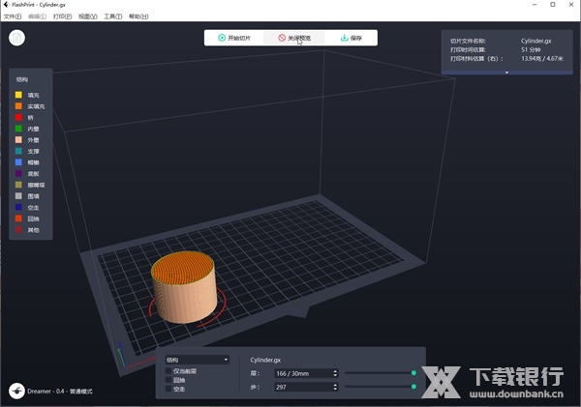Open the 工具 (Tools) menu
Screen dimensions: 581x407
pyautogui.click(x=112, y=16)
